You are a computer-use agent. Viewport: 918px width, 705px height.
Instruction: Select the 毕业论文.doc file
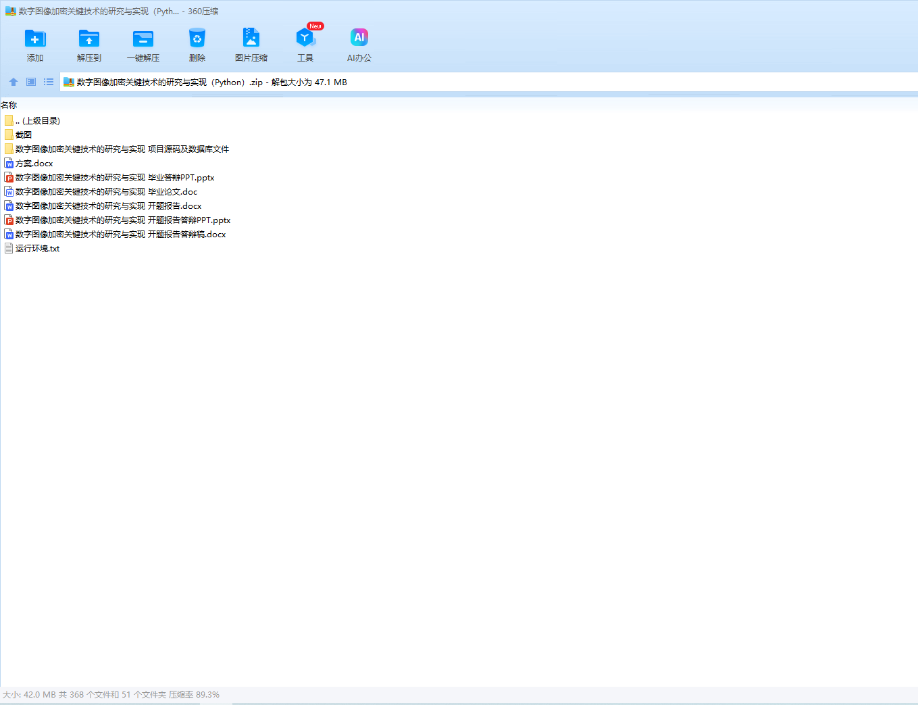(101, 192)
